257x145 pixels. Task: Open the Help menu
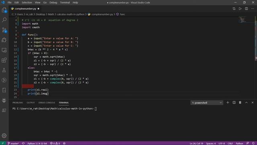point(75,2)
